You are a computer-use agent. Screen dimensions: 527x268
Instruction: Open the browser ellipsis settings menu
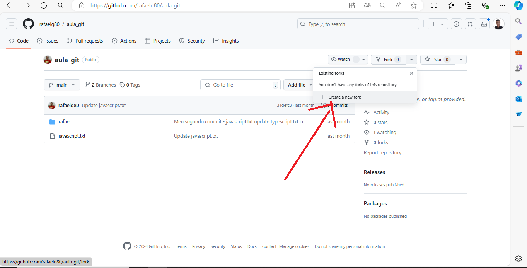coord(502,5)
